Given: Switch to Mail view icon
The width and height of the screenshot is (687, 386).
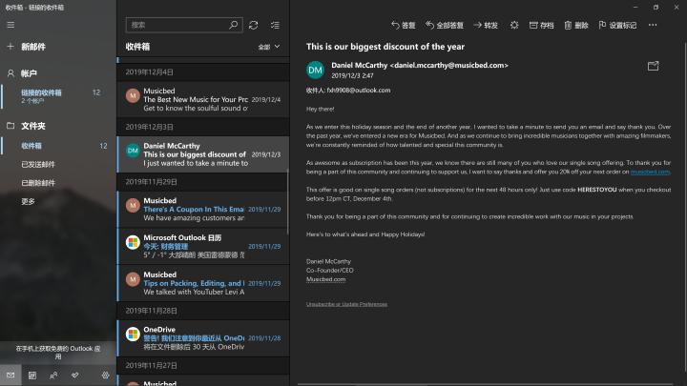Looking at the screenshot, I should tap(10, 376).
